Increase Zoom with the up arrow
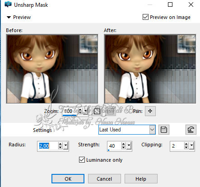200x187 pixels. (x=80, y=110)
